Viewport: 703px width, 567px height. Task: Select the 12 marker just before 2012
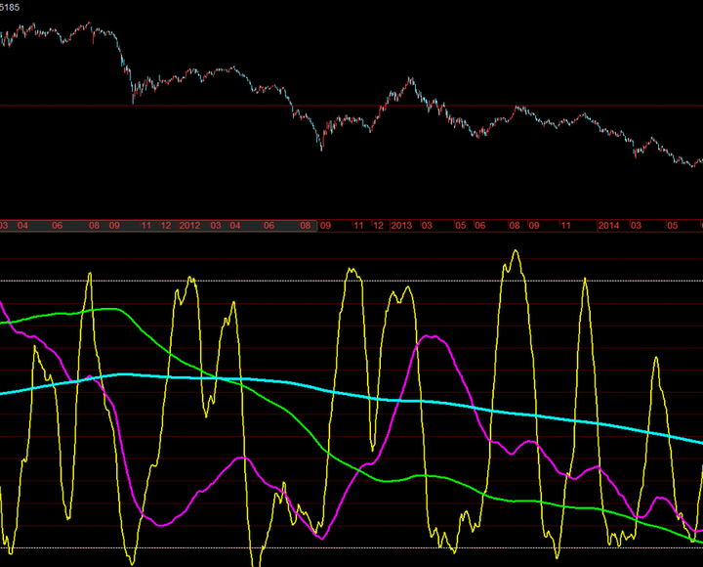click(x=166, y=226)
